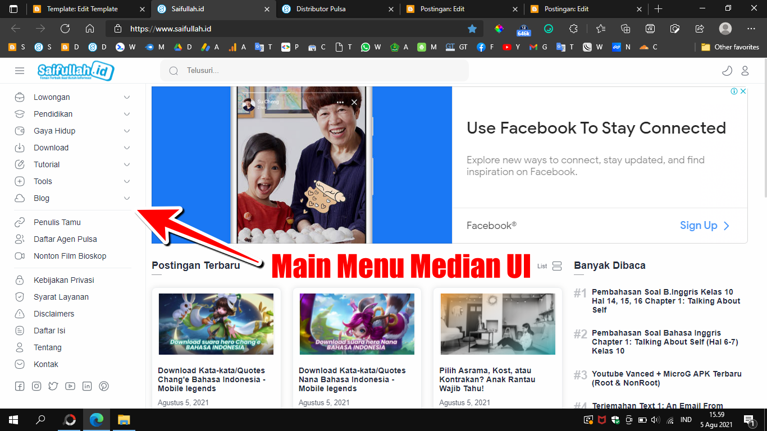
Task: Open the Disclaimers page
Action: [54, 314]
